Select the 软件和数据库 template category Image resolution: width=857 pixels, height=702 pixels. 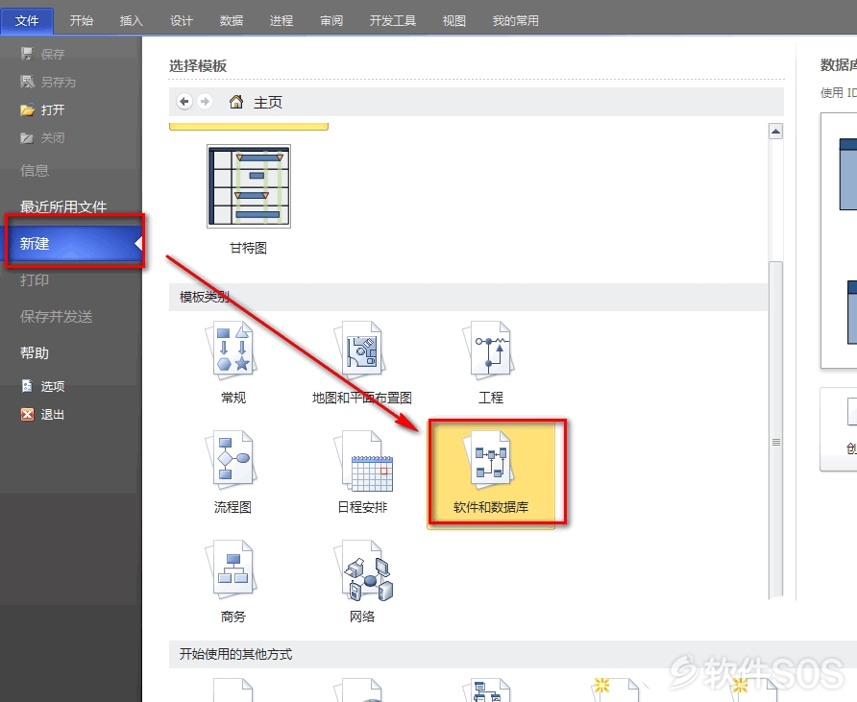click(491, 473)
